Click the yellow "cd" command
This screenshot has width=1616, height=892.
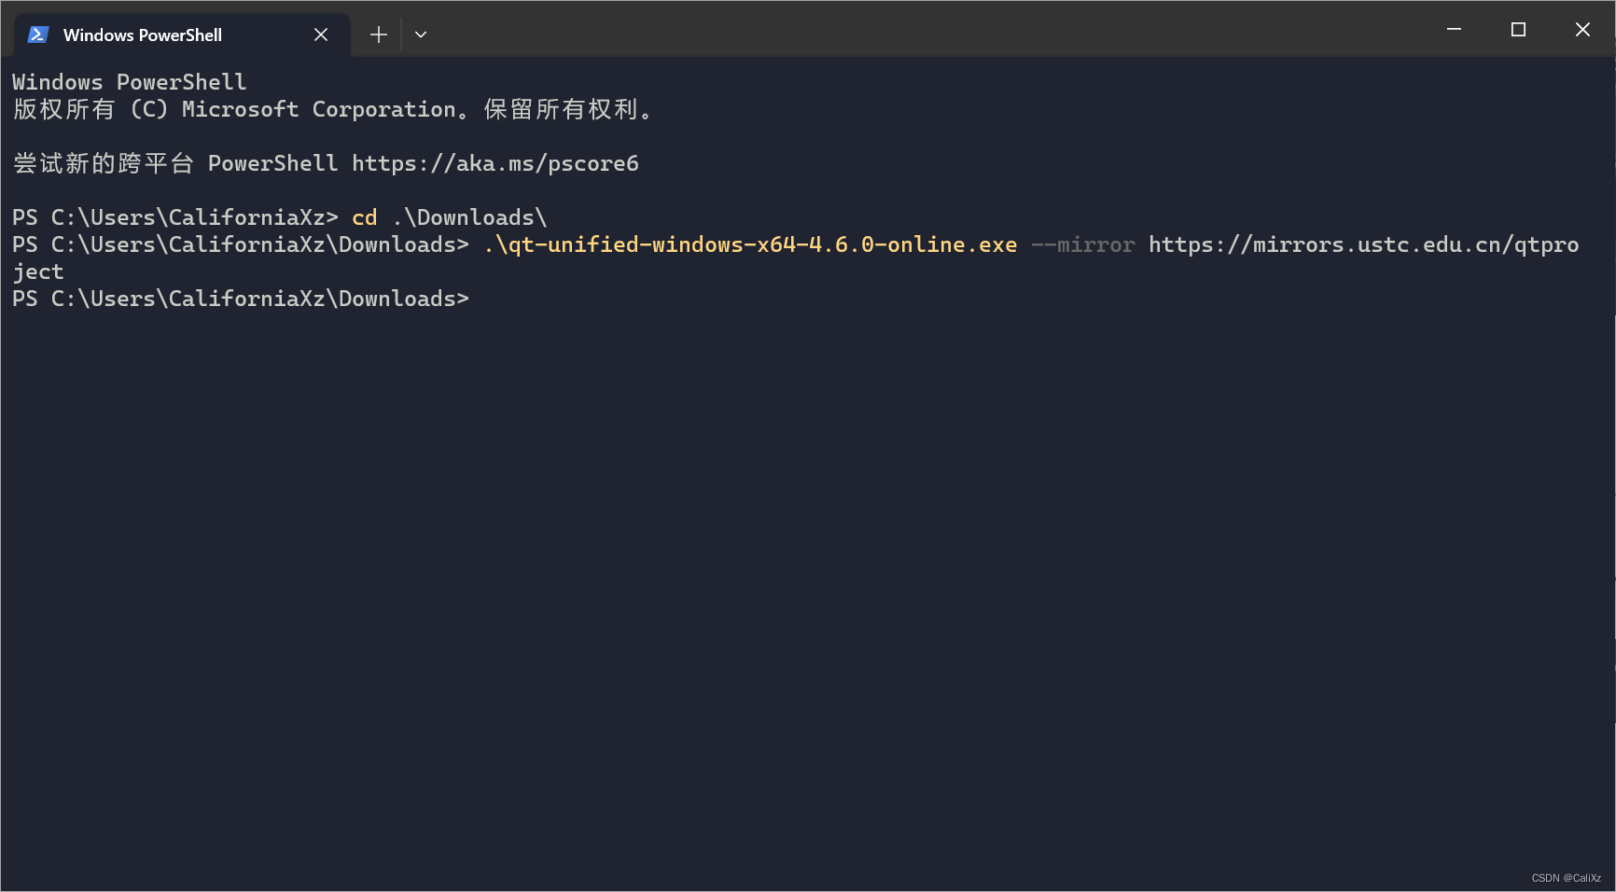364,218
